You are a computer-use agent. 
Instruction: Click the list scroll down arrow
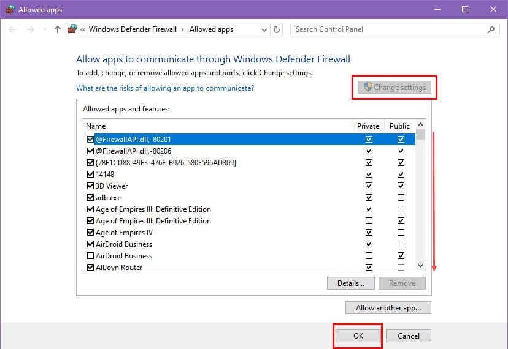[x=420, y=266]
